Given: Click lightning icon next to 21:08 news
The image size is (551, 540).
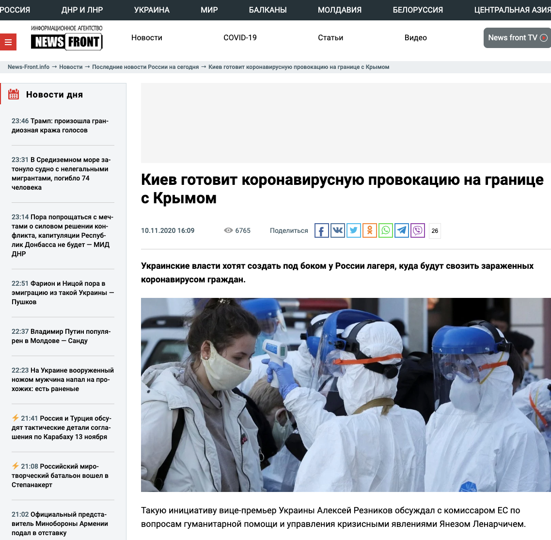Looking at the screenshot, I should (15, 466).
